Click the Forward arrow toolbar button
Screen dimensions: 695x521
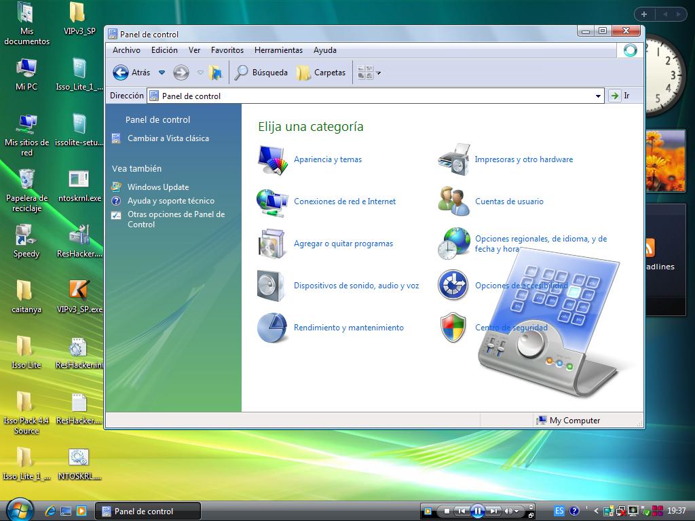click(x=181, y=72)
